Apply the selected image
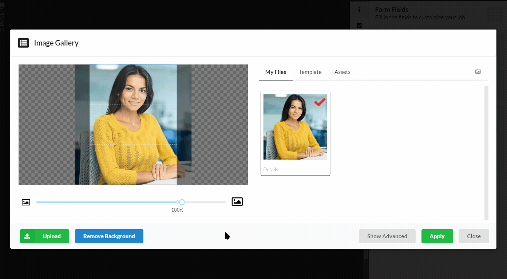Image resolution: width=507 pixels, height=279 pixels. pos(437,236)
